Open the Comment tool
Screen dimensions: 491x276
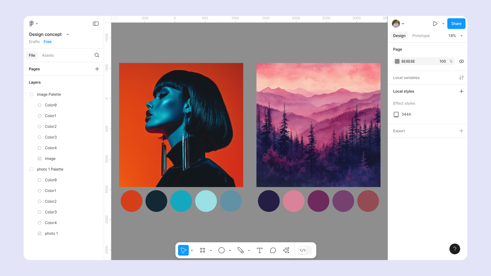click(273, 250)
